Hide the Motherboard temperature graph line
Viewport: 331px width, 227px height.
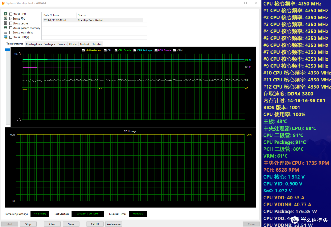point(83,50)
